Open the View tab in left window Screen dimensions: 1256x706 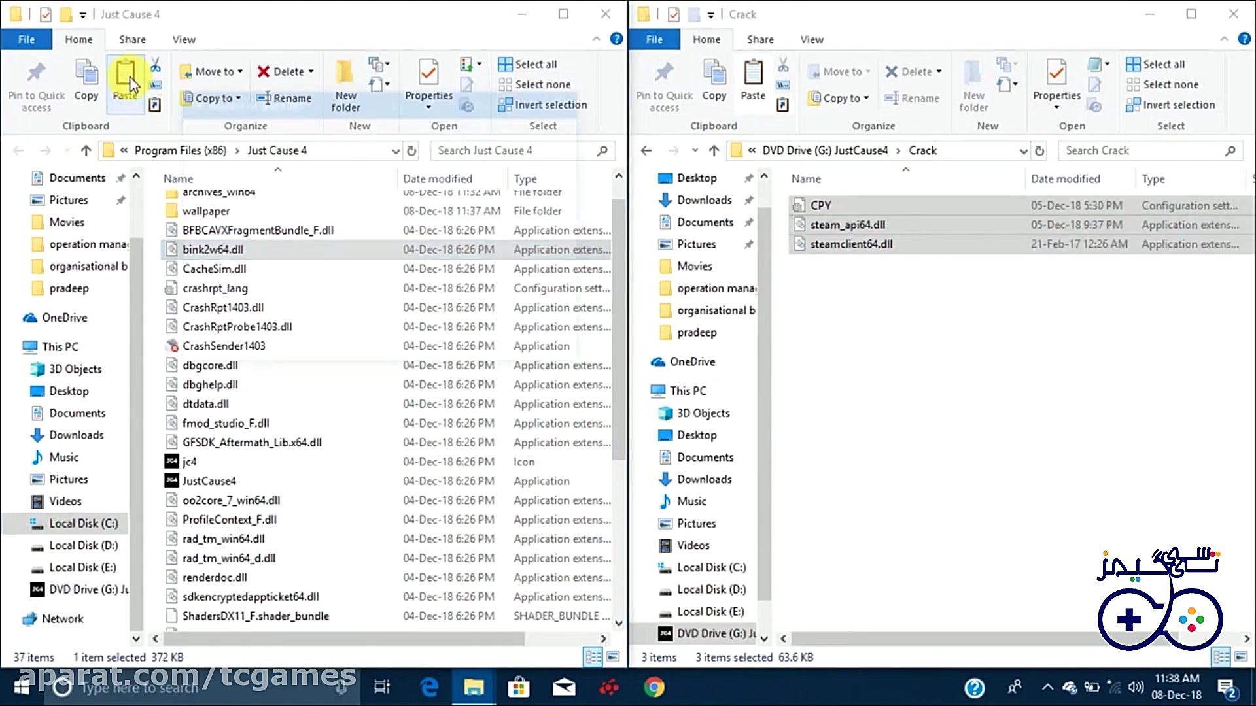click(x=184, y=39)
